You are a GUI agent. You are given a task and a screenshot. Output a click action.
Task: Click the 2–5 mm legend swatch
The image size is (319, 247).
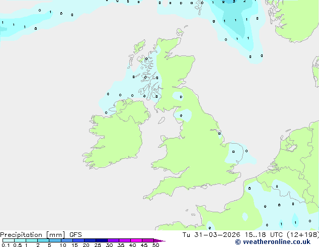point(43,240)
